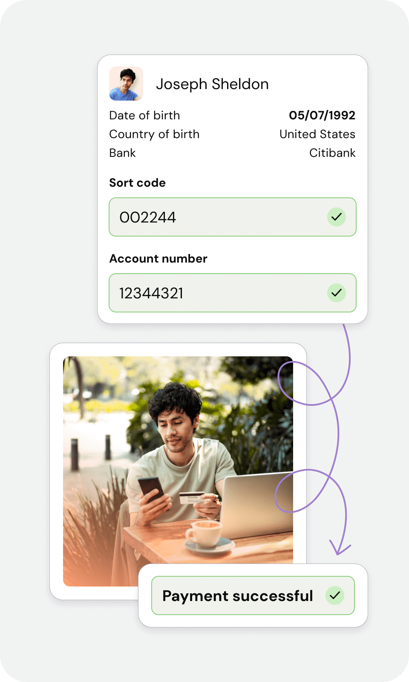Click the Payment successful banner
Viewport: 409px width, 682px height.
point(253,595)
